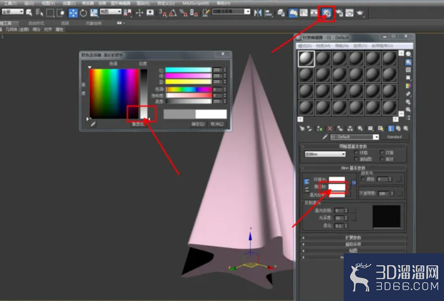Click the teapot Render Production icon
Screen dimensions: 444x301
pyautogui.click(x=360, y=13)
